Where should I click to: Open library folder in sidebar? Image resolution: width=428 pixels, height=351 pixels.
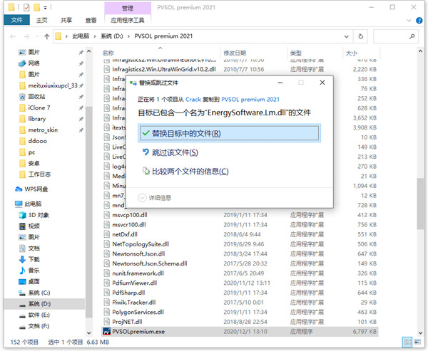tap(36, 119)
